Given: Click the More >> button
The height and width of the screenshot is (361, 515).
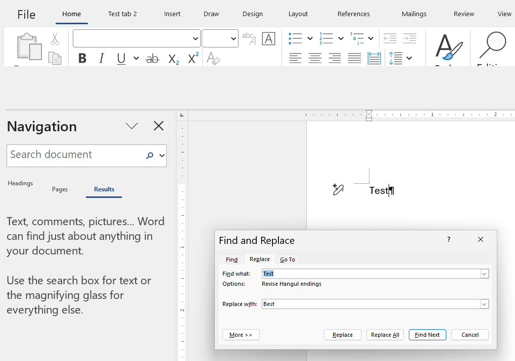Looking at the screenshot, I should pos(241,335).
